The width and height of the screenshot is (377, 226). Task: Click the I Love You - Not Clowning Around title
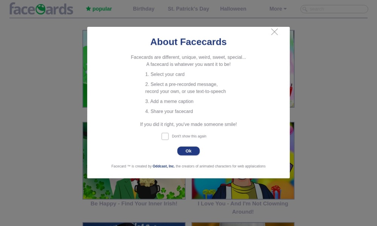coord(243,208)
